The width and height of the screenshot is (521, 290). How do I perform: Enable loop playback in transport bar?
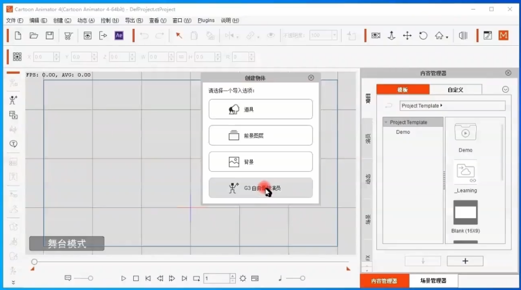click(196, 278)
